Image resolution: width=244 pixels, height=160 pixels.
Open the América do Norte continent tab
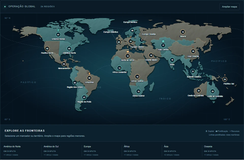[21, 150]
